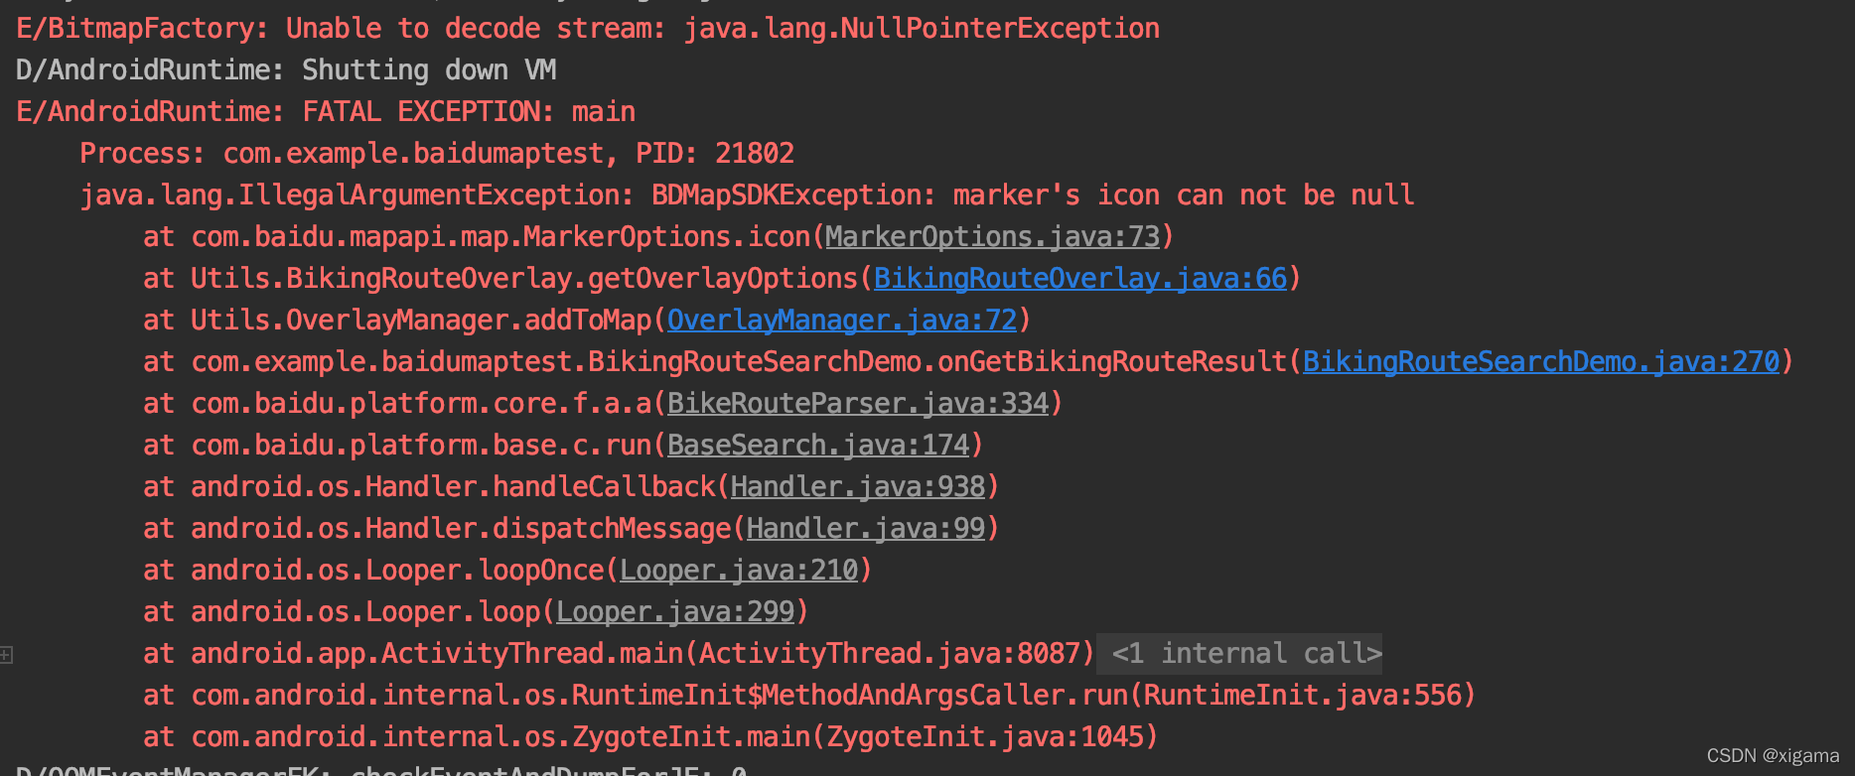
Task: Select the 'FATAL EXCEPTION: main' log line
Action: click(x=326, y=111)
